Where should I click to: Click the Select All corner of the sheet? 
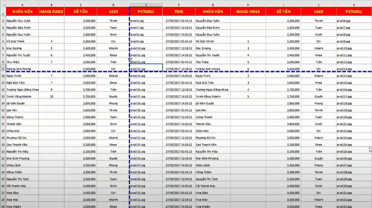3,5
